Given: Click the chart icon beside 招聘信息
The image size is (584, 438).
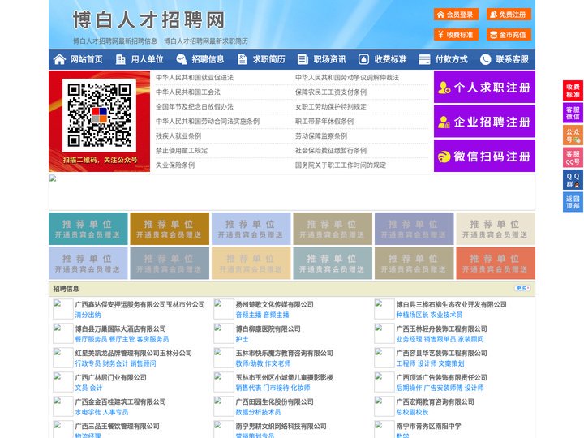Looking at the screenshot, I should (x=182, y=59).
